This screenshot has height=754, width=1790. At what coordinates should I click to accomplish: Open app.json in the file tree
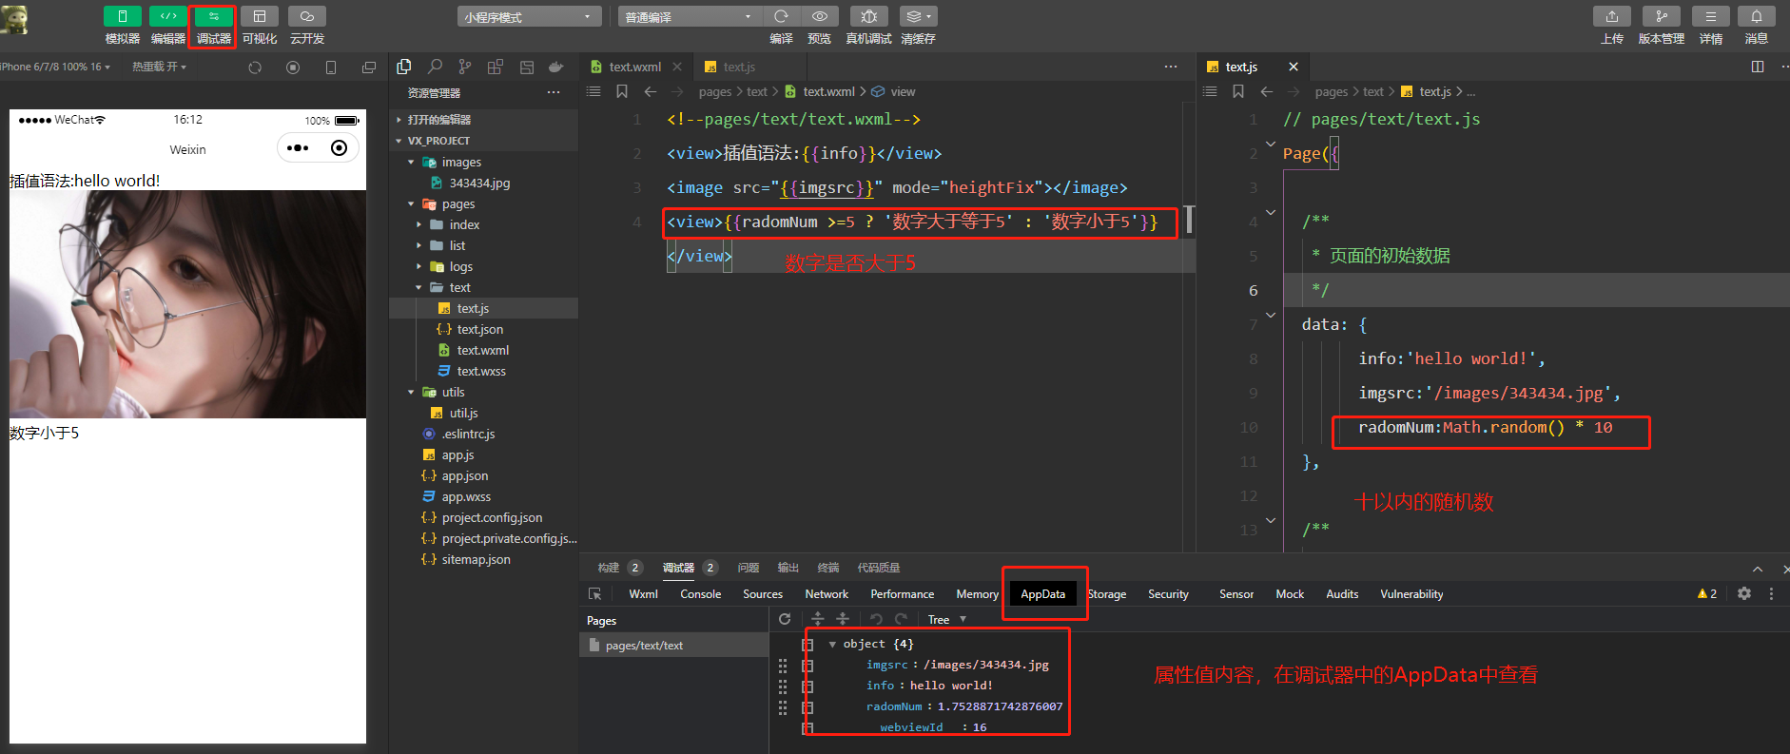tap(464, 475)
